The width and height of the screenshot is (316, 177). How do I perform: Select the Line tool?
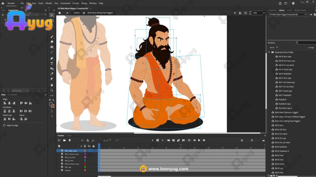52,52
